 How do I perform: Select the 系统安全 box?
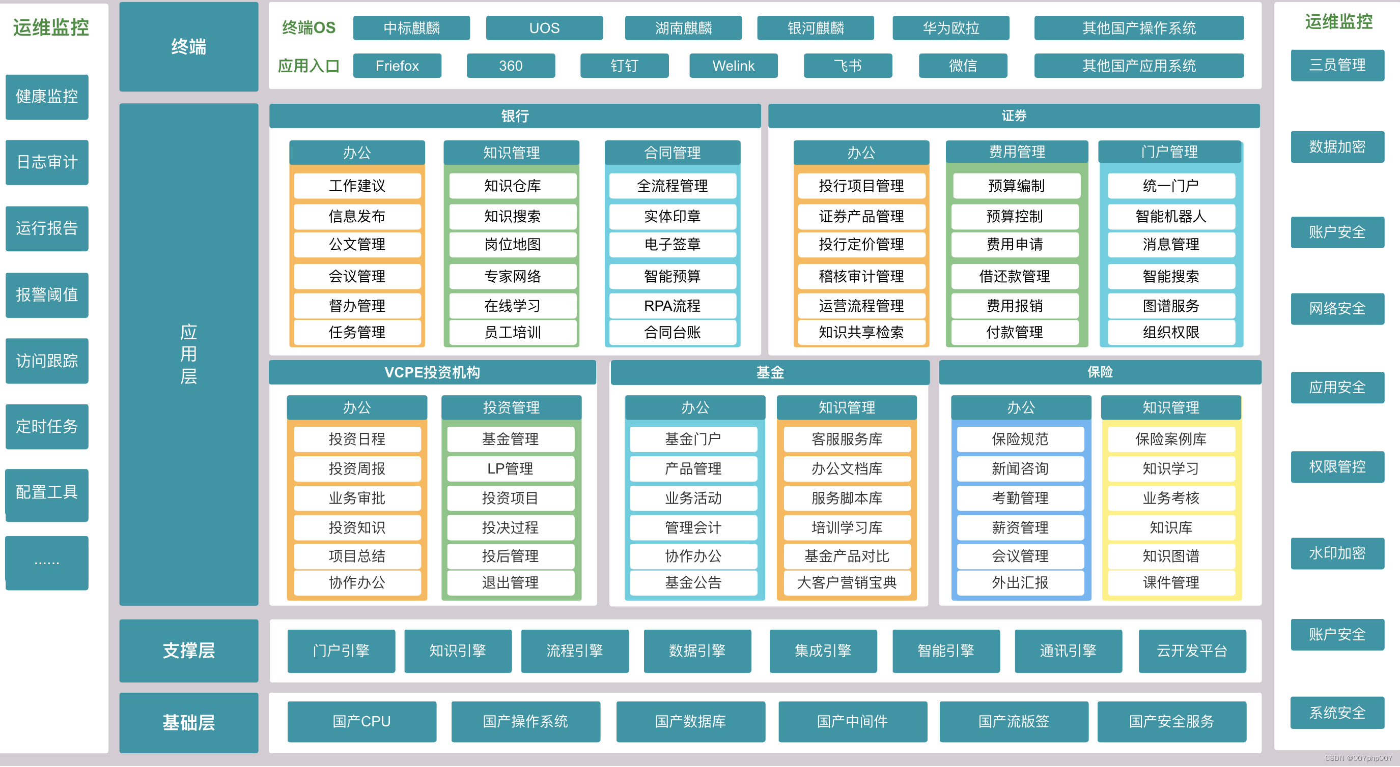(1337, 713)
